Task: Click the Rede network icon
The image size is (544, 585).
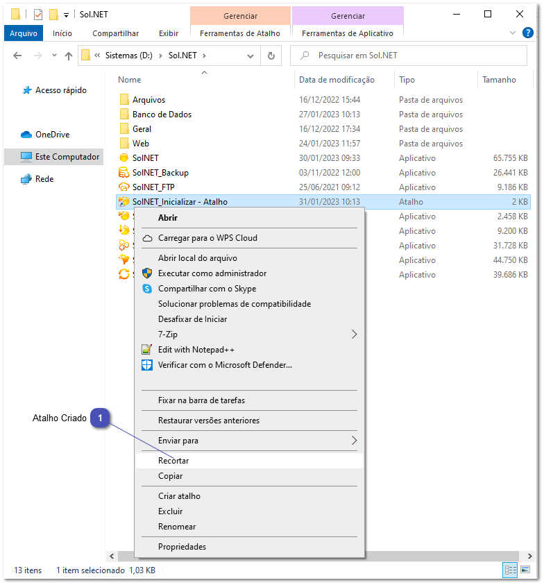Action: pyautogui.click(x=26, y=179)
